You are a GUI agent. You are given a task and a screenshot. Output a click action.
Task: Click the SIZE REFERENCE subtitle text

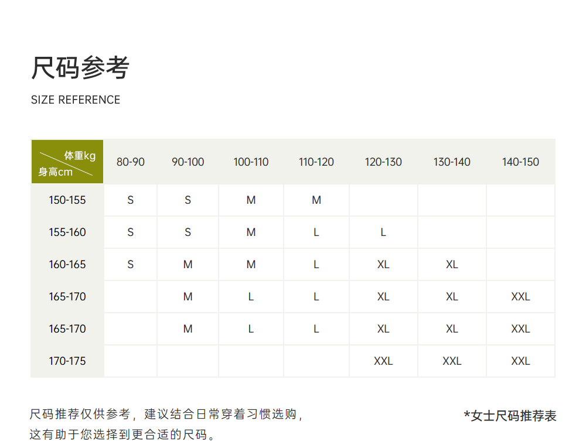[x=76, y=100]
